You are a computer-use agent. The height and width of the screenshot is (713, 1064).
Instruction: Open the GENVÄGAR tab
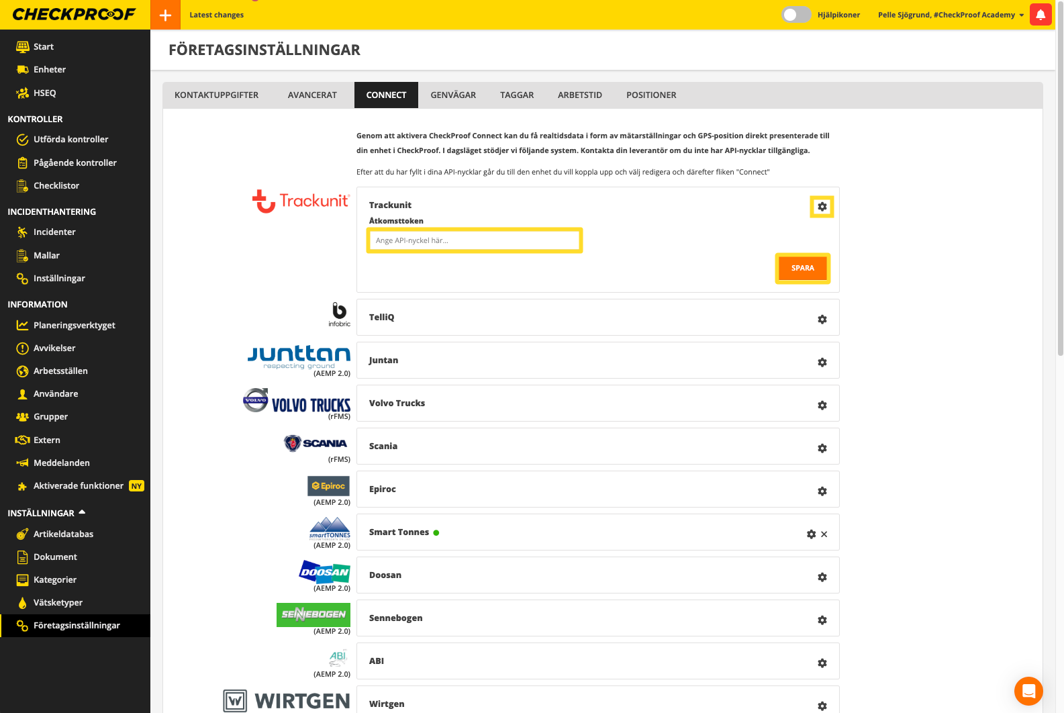point(453,95)
